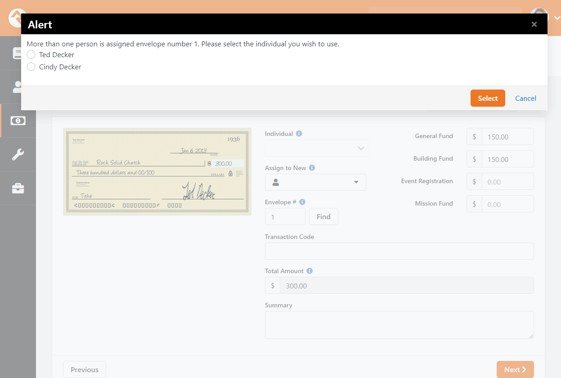Open the Finance money icon in sidebar
Viewport: 561px width, 378px height.
[18, 121]
